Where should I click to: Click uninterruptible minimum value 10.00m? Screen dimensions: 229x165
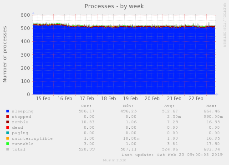(131, 138)
